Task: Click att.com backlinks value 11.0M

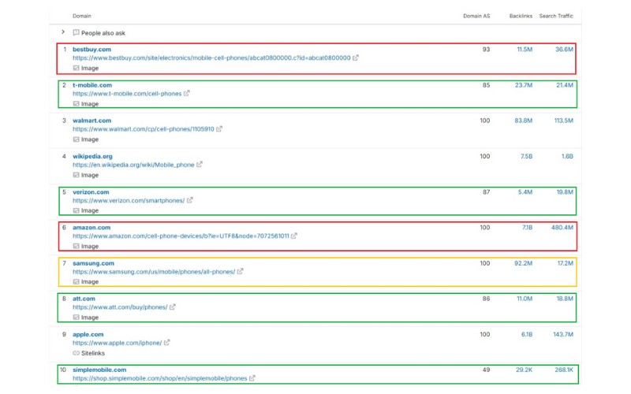Action: [525, 299]
